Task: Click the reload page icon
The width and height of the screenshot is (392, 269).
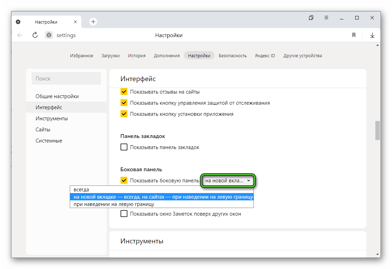Action: coord(35,35)
